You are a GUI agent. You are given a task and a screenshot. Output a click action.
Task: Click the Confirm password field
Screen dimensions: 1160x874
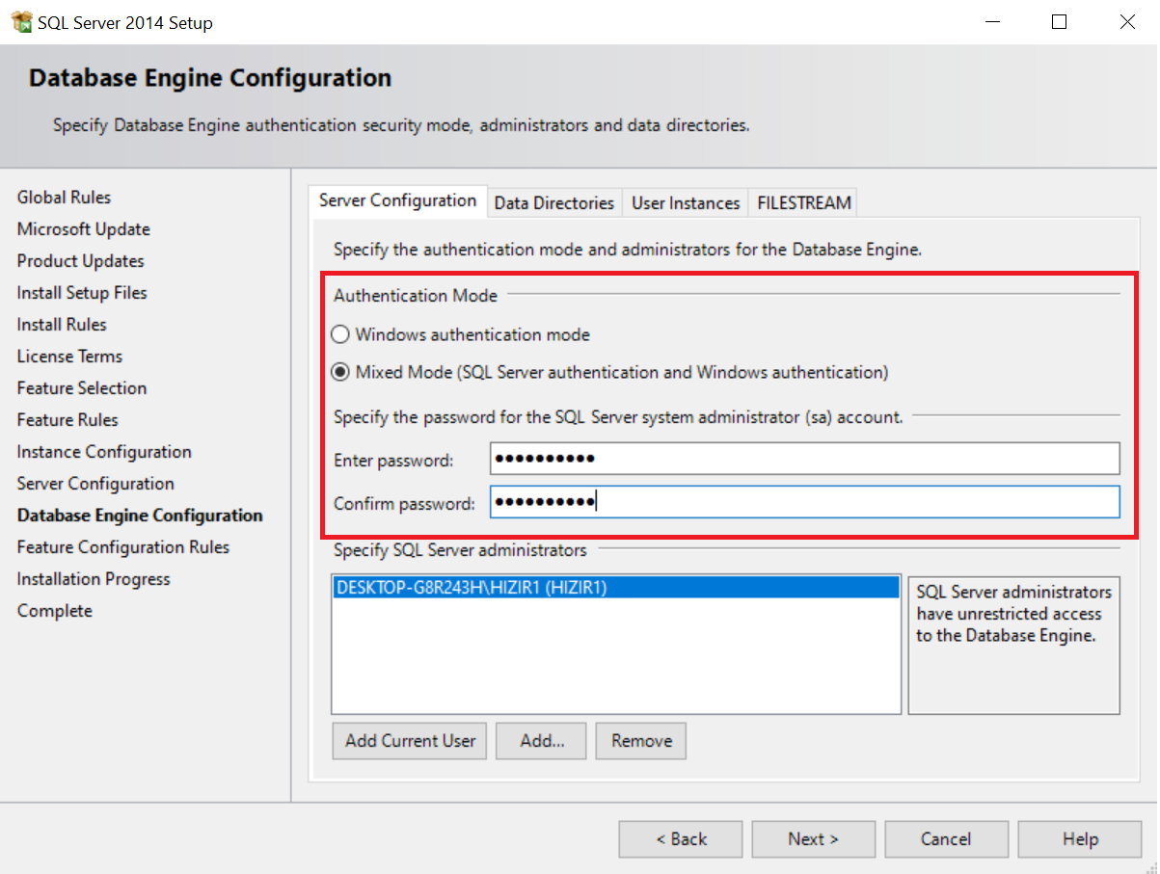tap(804, 501)
